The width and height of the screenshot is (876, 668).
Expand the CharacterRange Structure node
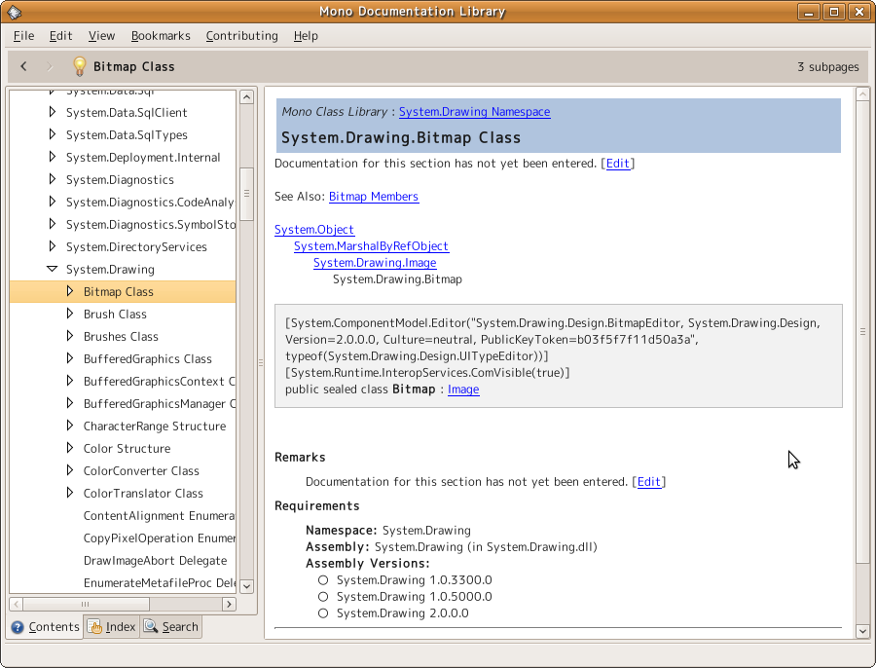coord(70,425)
